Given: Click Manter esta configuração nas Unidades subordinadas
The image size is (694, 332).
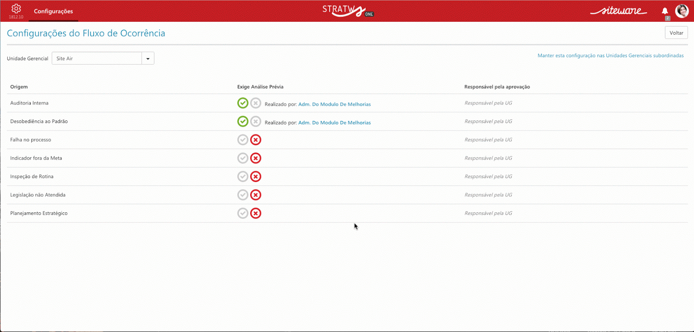Looking at the screenshot, I should [x=610, y=55].
